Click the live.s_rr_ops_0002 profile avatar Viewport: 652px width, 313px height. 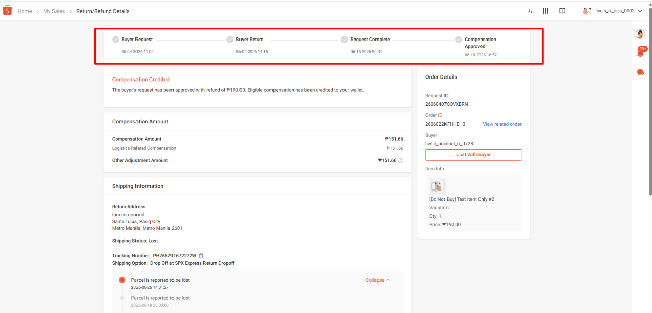click(x=587, y=11)
